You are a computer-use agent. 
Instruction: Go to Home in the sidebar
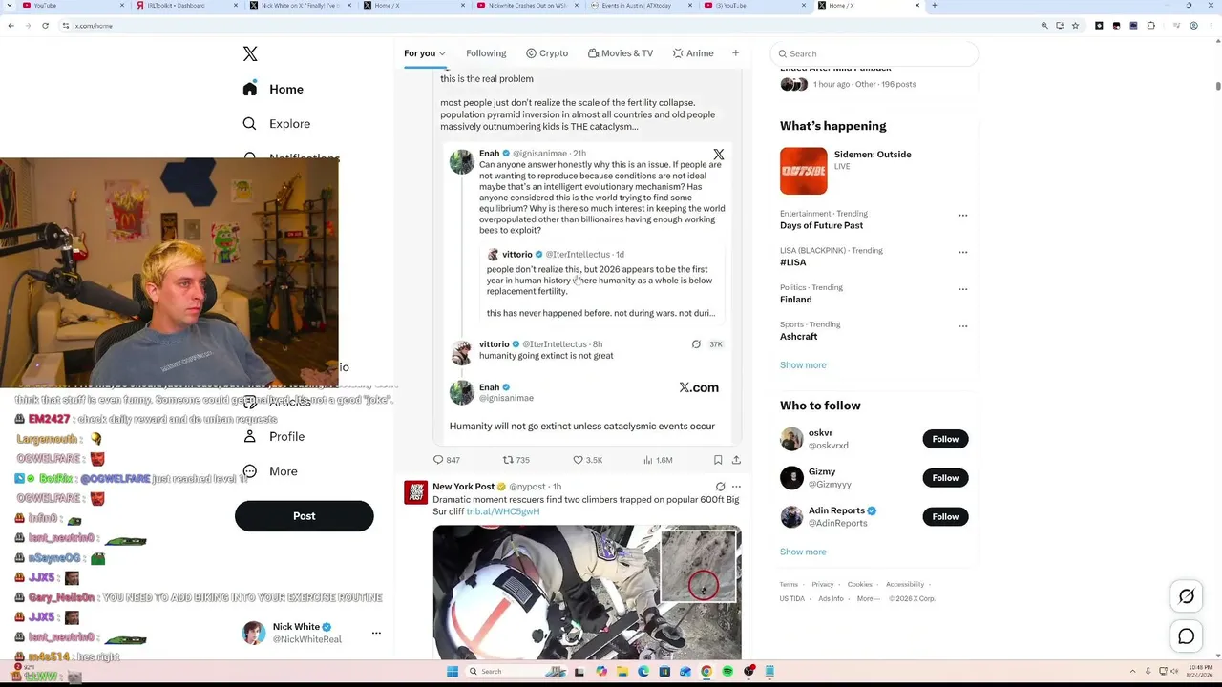(273, 89)
